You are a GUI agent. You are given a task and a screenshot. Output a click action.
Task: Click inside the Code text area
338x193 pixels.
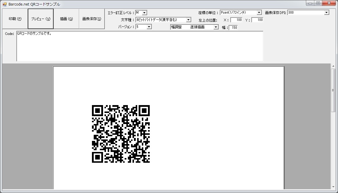click(140, 46)
